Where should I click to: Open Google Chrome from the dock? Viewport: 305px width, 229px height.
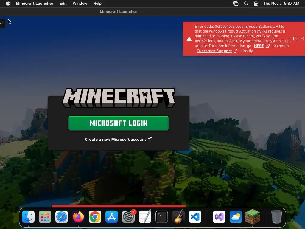95,217
